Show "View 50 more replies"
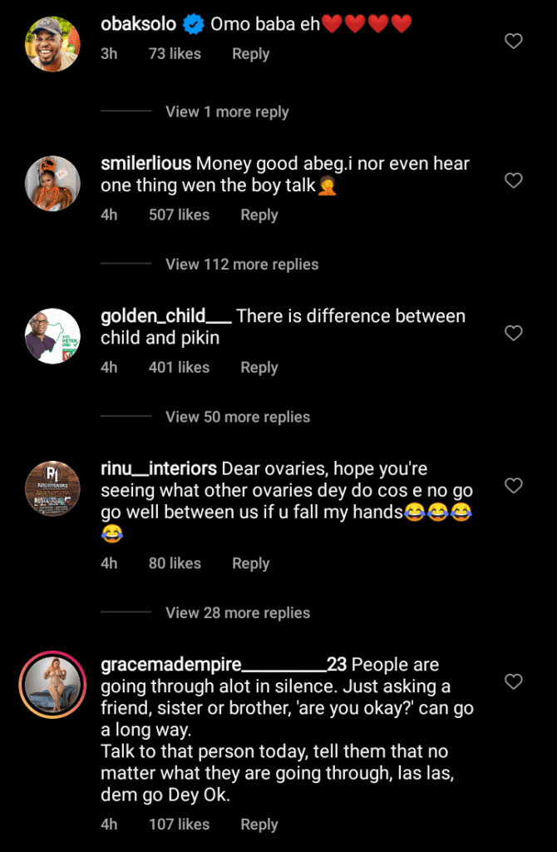Viewport: 557px width, 852px height. (238, 417)
